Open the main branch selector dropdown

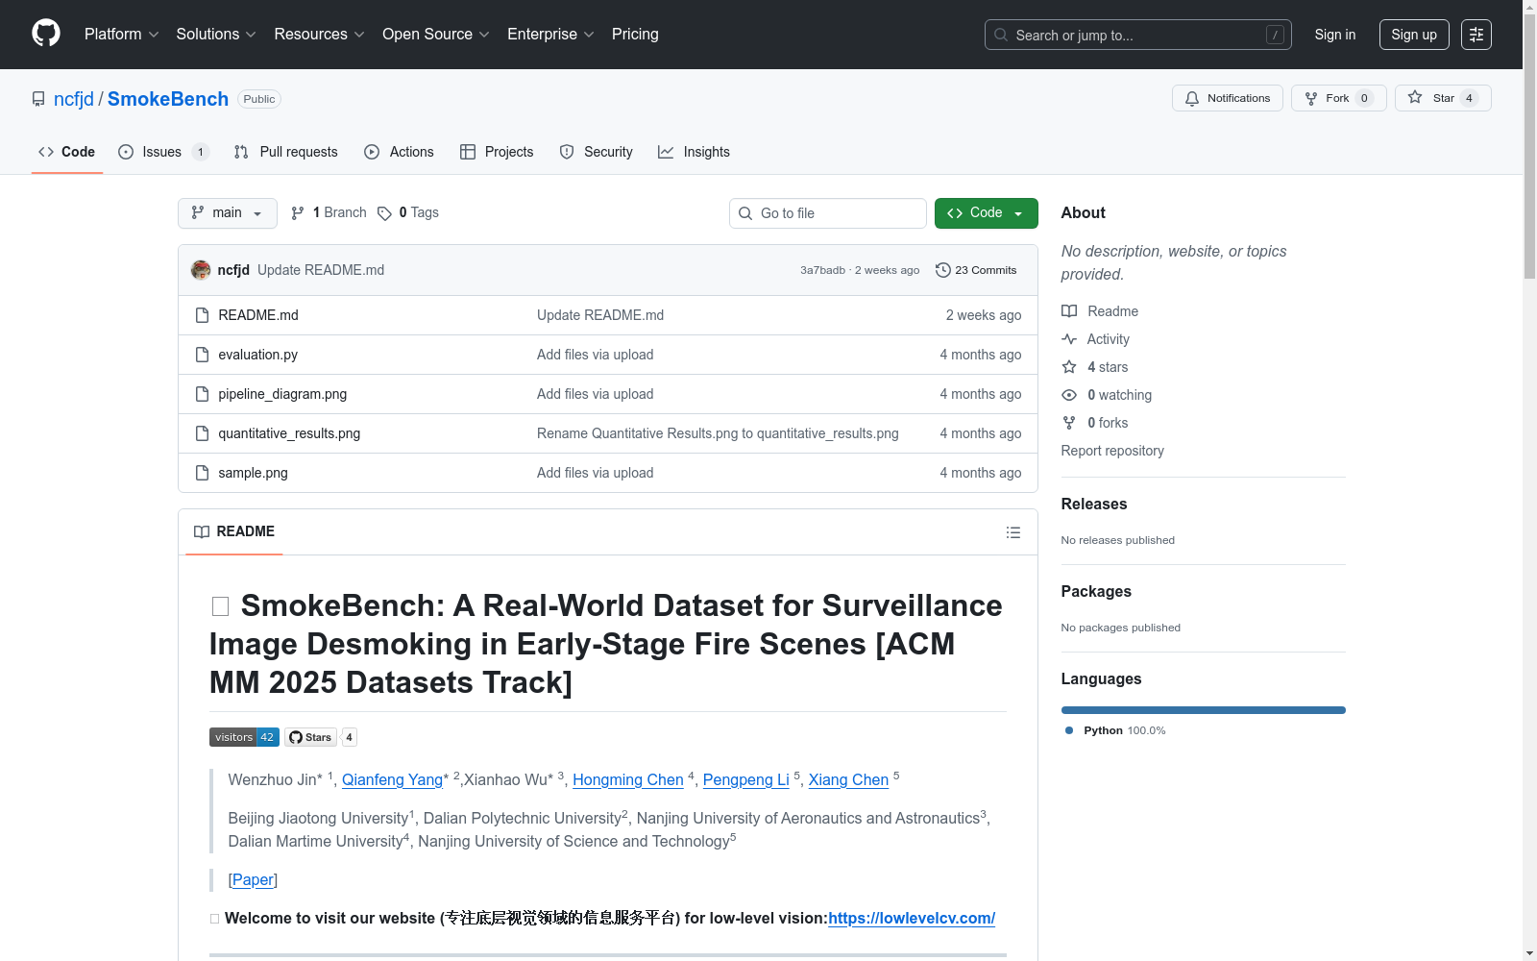(228, 213)
